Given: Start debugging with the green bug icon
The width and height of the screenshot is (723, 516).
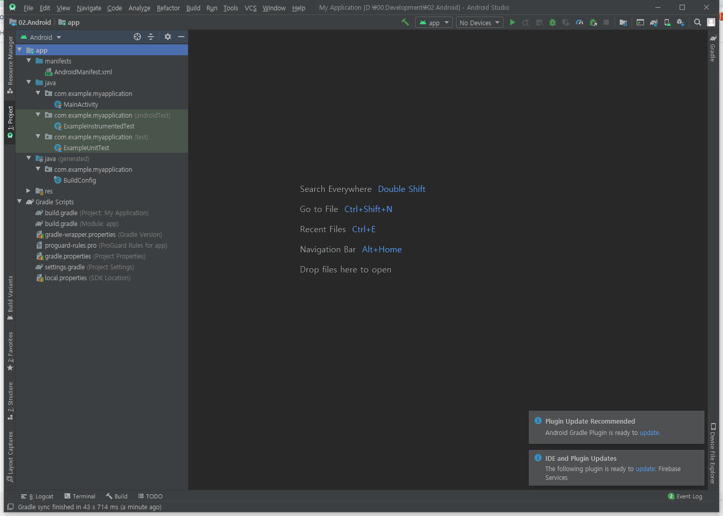Looking at the screenshot, I should coord(553,22).
